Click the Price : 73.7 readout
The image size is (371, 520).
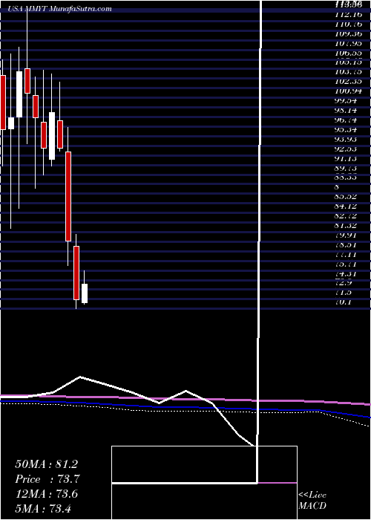pos(47,479)
